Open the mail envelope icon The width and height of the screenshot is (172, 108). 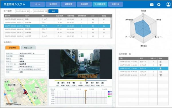point(152,5)
